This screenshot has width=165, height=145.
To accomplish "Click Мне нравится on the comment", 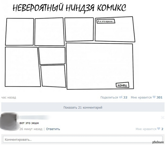I will tap(146, 129).
